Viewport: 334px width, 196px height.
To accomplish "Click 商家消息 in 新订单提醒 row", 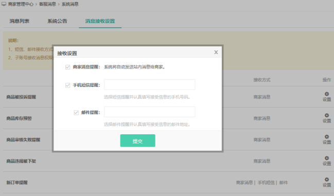I will [244, 183].
